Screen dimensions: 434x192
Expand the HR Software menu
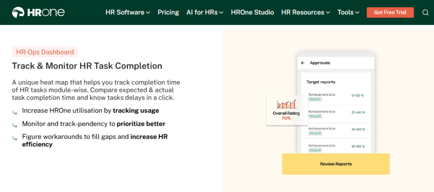point(128,12)
